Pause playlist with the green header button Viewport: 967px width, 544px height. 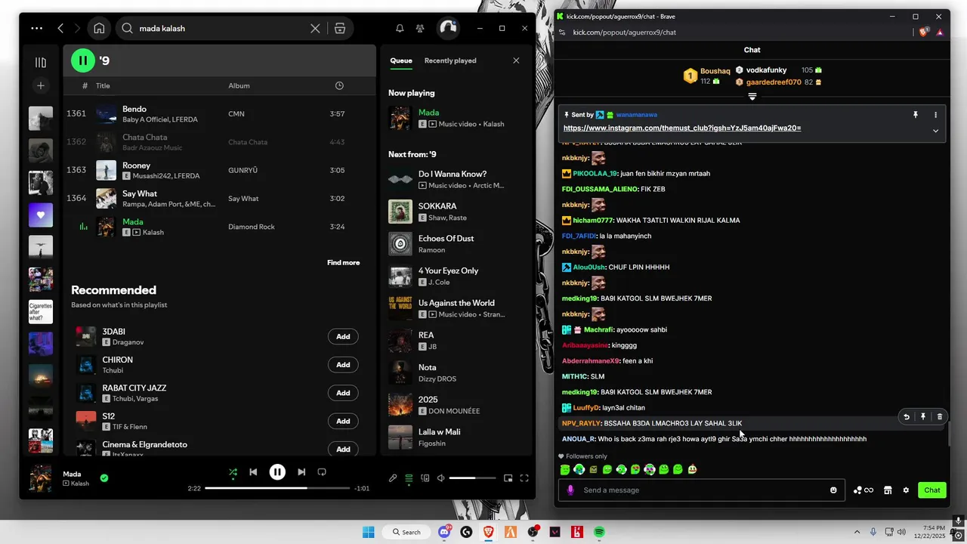(83, 60)
